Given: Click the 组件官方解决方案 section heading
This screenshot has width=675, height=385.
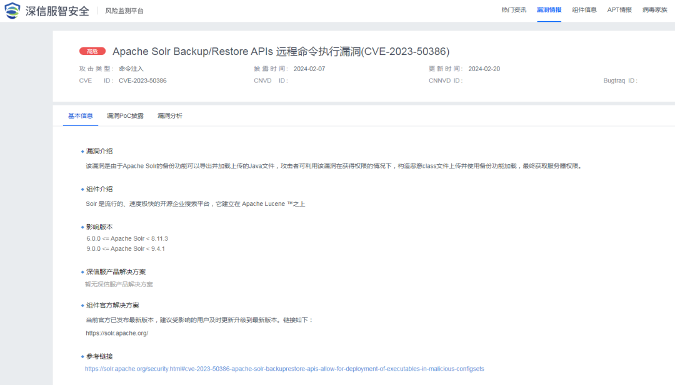Looking at the screenshot, I should 112,306.
